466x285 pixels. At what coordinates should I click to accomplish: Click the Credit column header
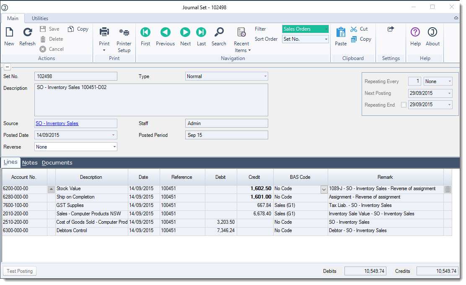point(254,177)
